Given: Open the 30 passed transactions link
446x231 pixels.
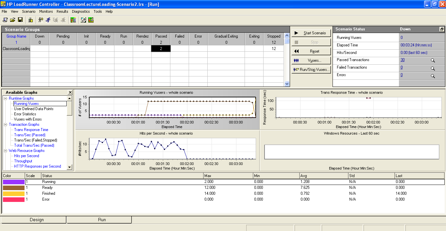Looking at the screenshot, I should point(402,60).
